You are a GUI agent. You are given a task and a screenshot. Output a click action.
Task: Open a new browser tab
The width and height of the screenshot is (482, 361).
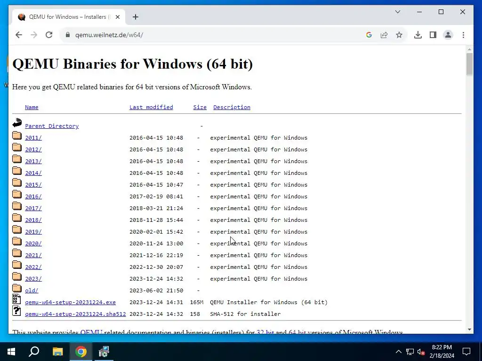[x=135, y=17]
